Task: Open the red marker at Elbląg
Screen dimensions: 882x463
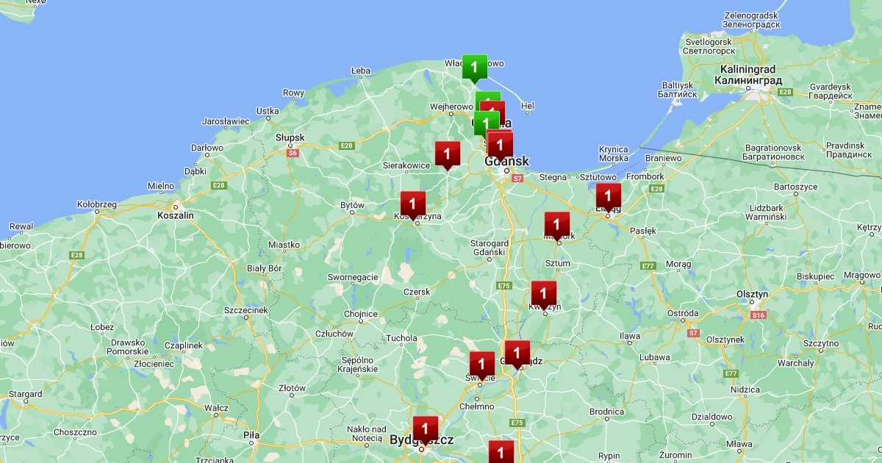Action: click(608, 196)
